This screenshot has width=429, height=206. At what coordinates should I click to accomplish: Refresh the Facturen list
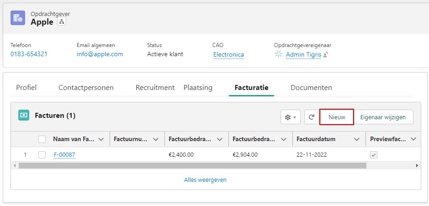coord(311,117)
